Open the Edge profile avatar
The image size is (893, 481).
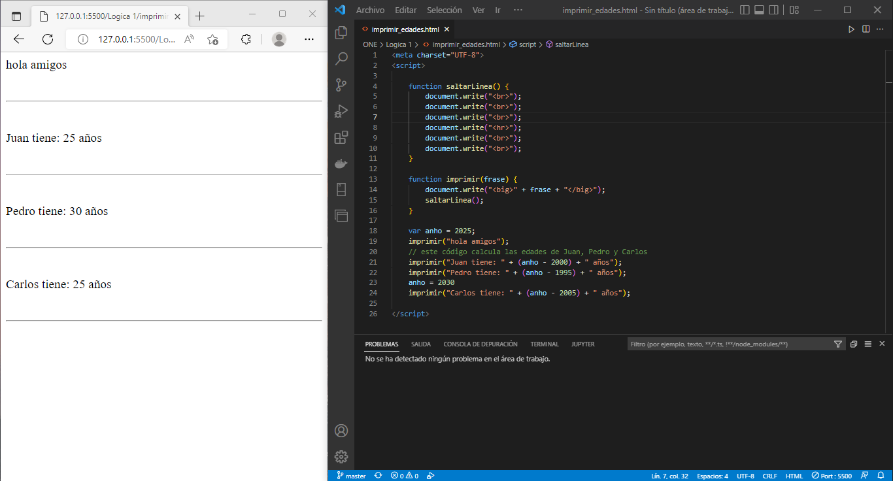[x=279, y=39]
